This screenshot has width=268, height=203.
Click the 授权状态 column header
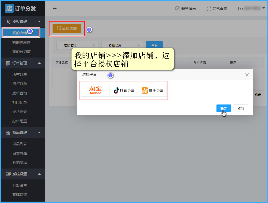pyautogui.click(x=199, y=63)
